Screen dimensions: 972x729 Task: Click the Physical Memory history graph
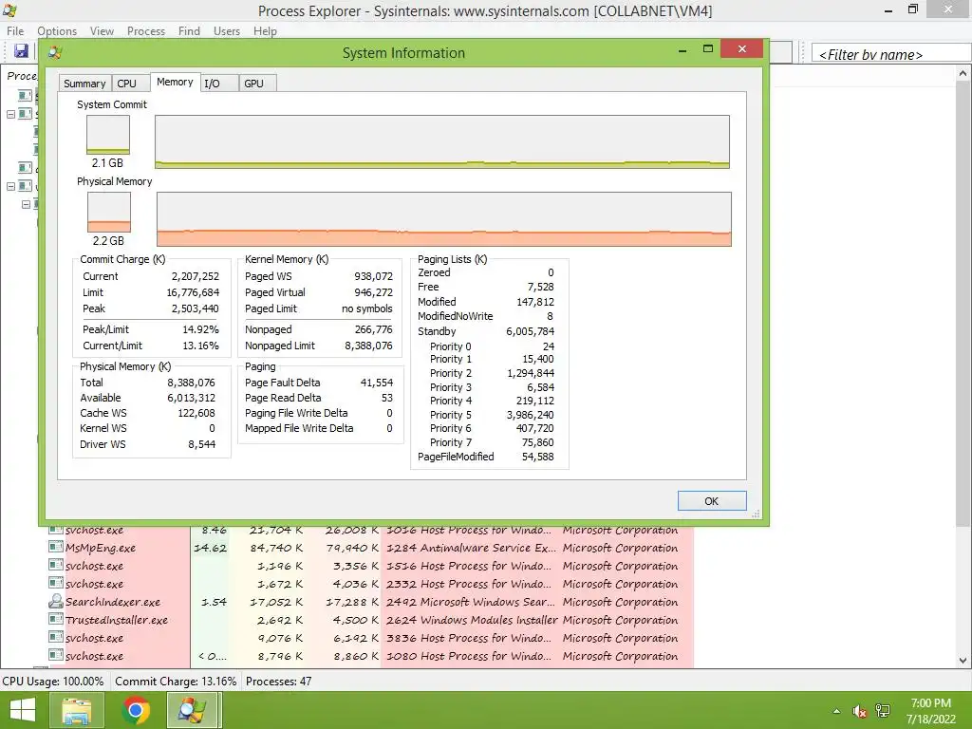coord(444,219)
